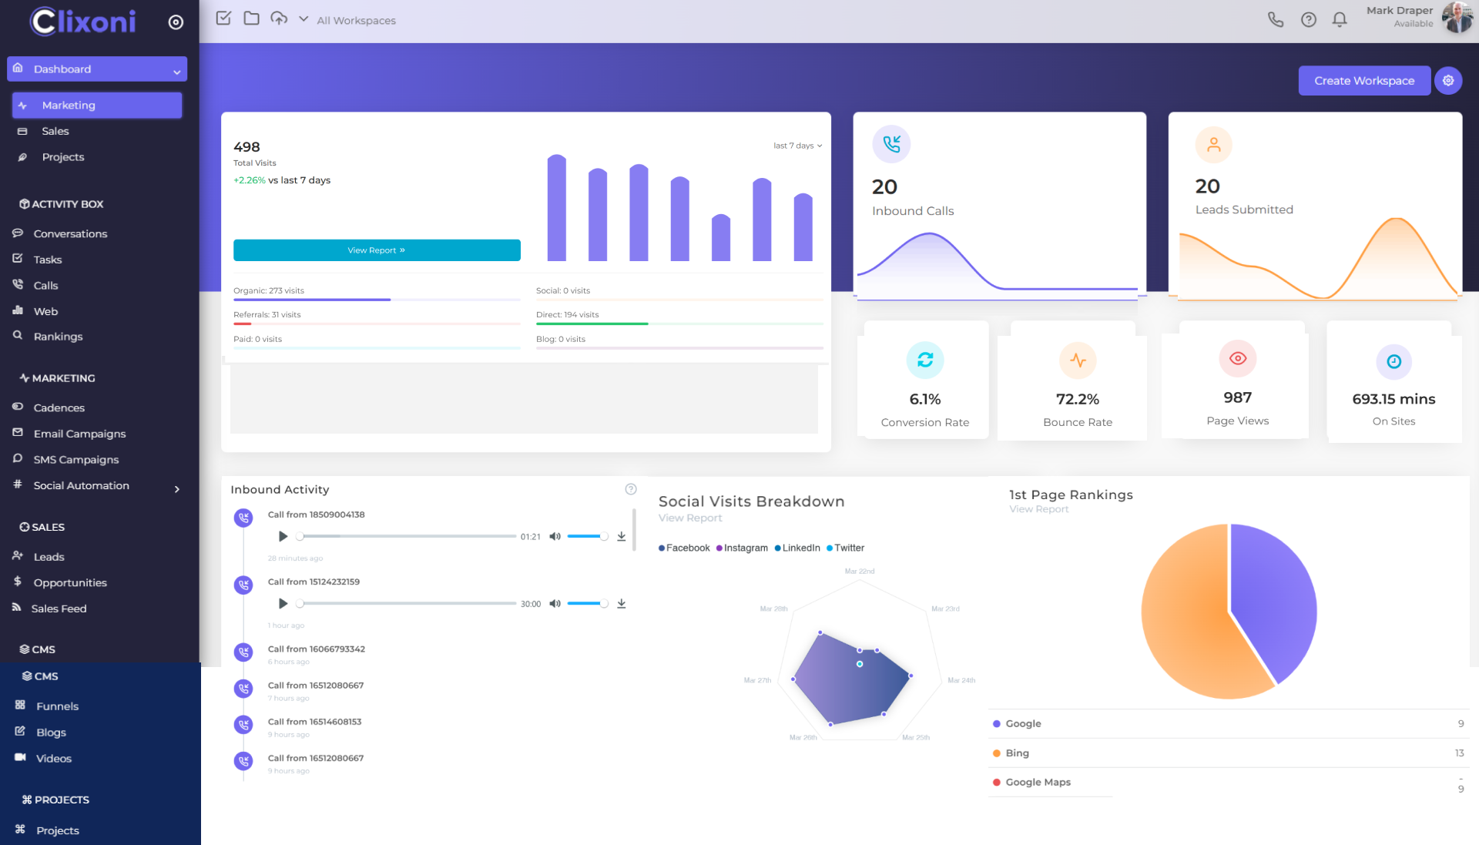Mute audio for call 15124232159
This screenshot has height=845, width=1479.
click(555, 604)
